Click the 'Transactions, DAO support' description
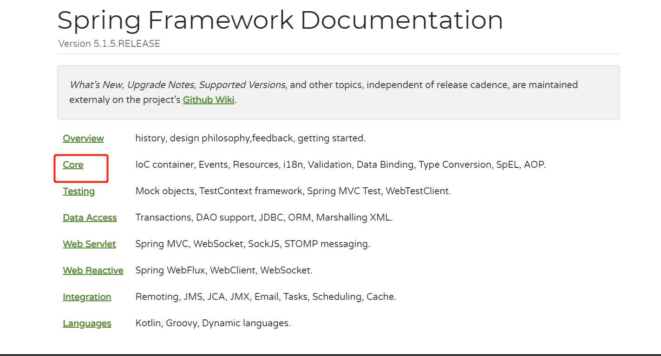 point(264,217)
